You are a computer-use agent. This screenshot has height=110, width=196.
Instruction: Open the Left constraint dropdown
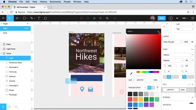[185, 24]
